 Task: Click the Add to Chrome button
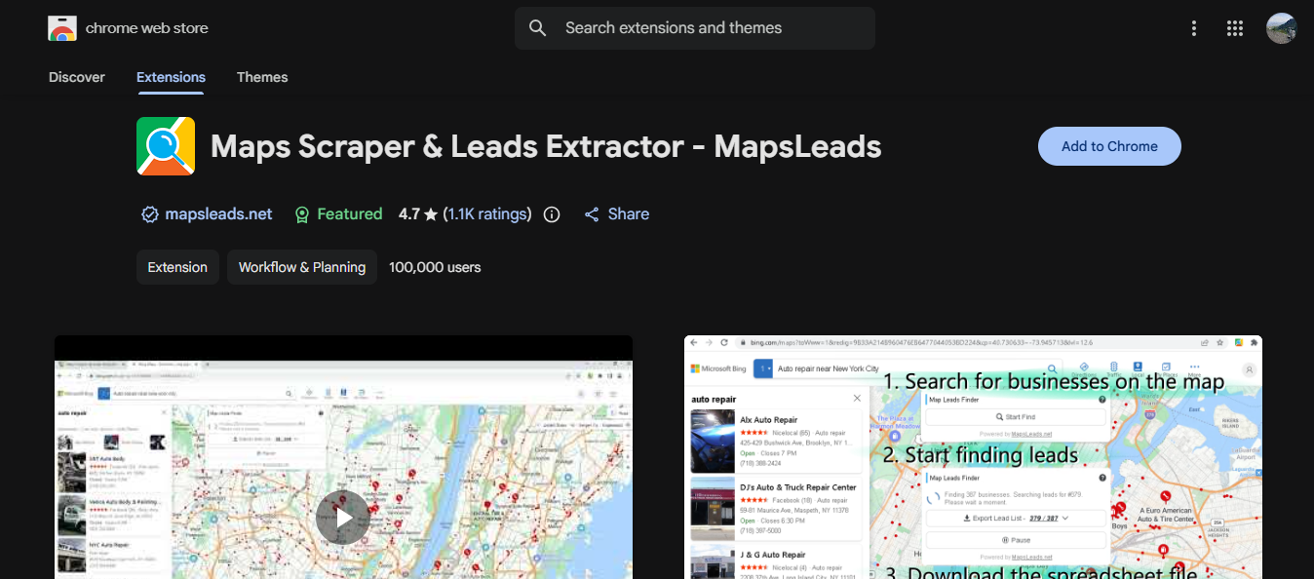(x=1109, y=146)
